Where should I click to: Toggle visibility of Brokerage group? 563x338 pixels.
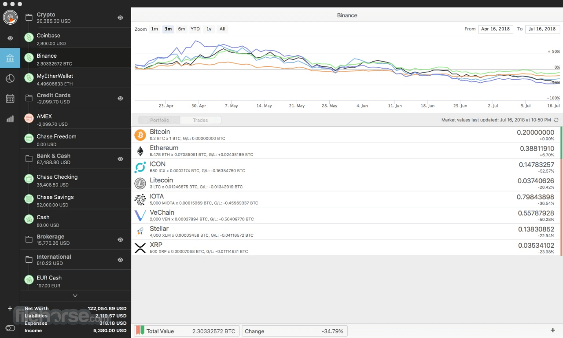point(120,239)
